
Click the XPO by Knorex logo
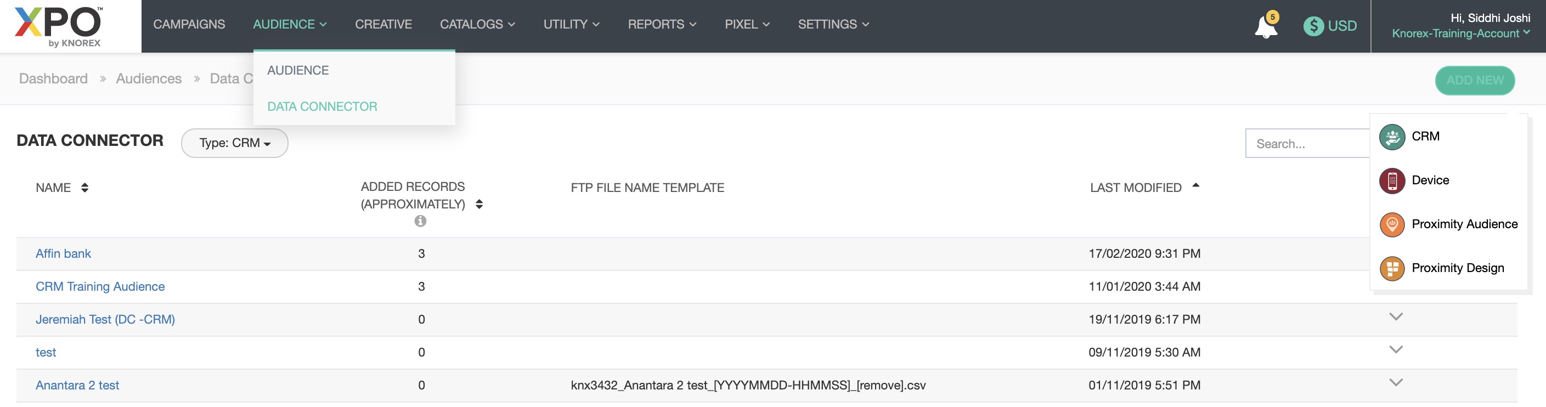59,26
